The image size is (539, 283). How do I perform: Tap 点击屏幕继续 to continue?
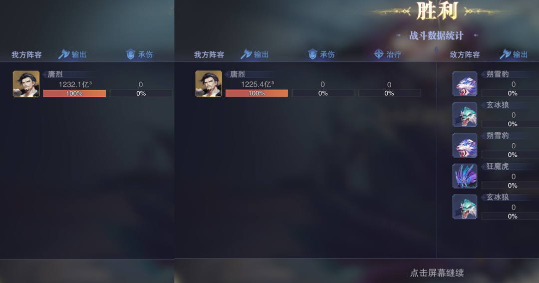437,273
